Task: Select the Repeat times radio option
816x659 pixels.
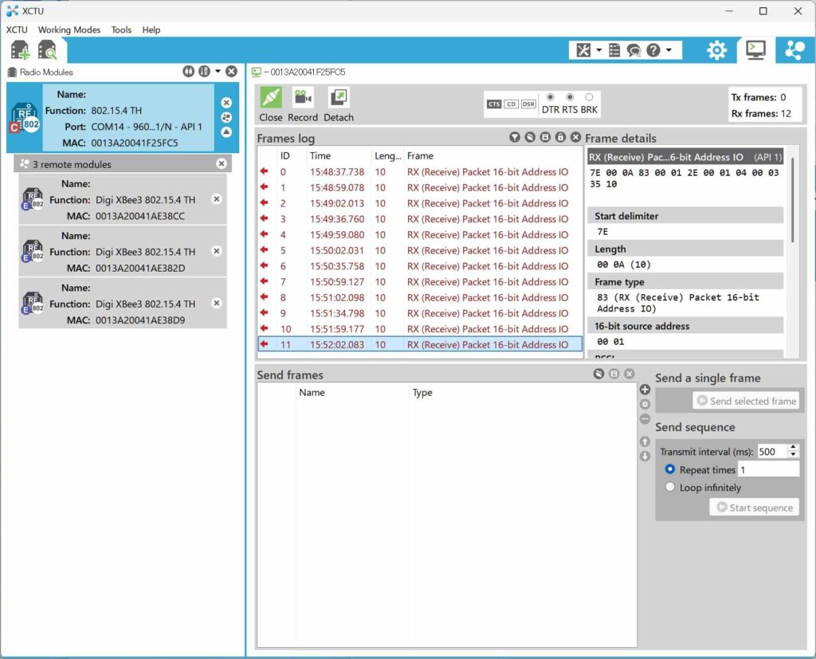Action: tap(670, 469)
